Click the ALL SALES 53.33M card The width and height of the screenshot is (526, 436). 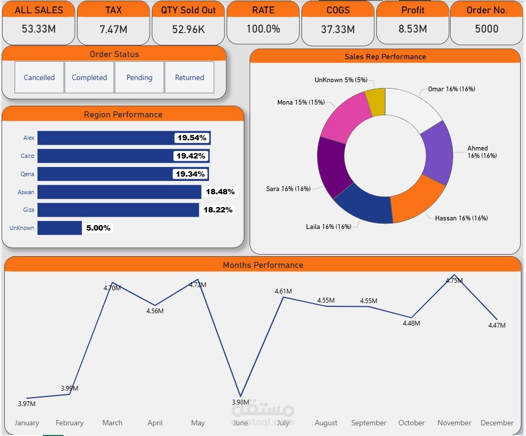point(38,23)
